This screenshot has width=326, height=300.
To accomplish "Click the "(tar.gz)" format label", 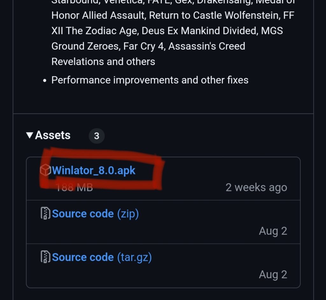I will tap(134, 257).
